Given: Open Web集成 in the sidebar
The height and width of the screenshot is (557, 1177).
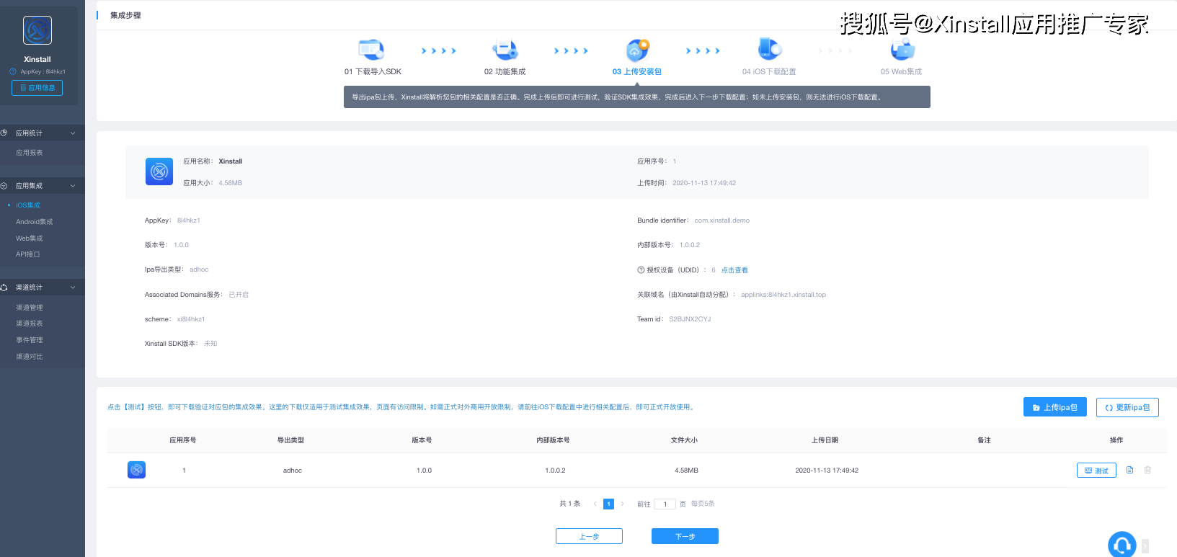Looking at the screenshot, I should pos(30,239).
